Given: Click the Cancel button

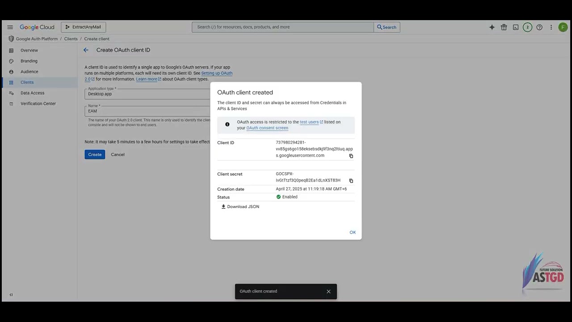Looking at the screenshot, I should click(x=118, y=154).
